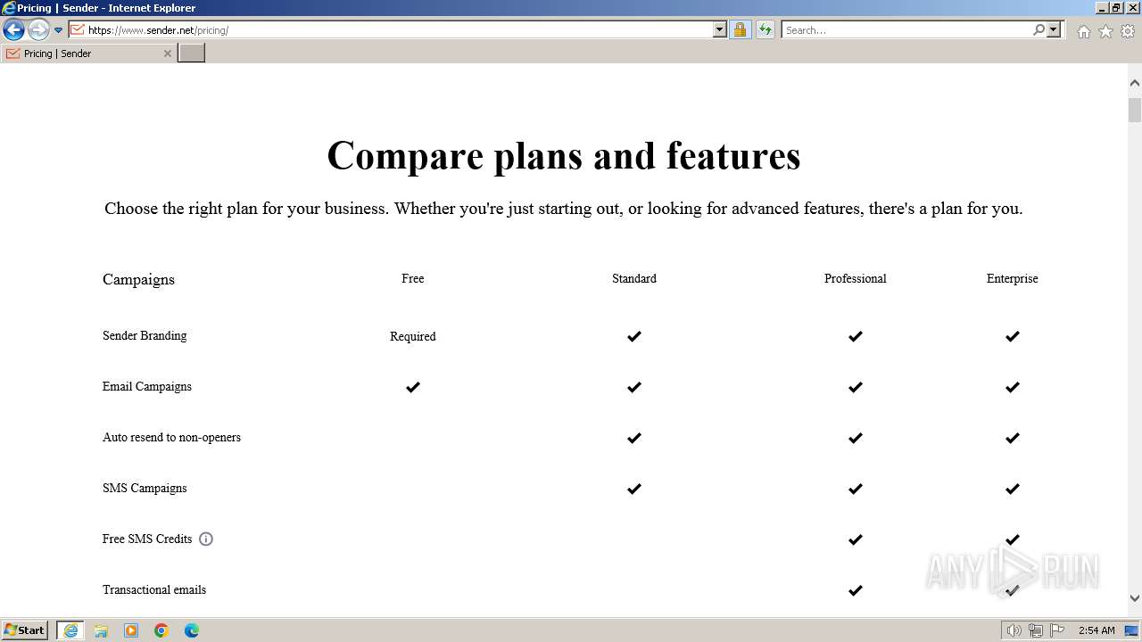
Task: Click Auto resend to non-openers label
Action: pyautogui.click(x=171, y=437)
